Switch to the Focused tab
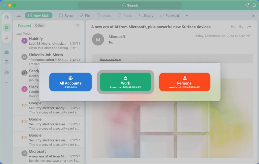Viewport: 259px width, 164px height. [x=25, y=26]
